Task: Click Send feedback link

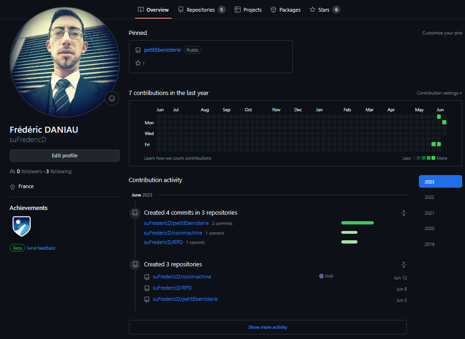Action: click(41, 248)
